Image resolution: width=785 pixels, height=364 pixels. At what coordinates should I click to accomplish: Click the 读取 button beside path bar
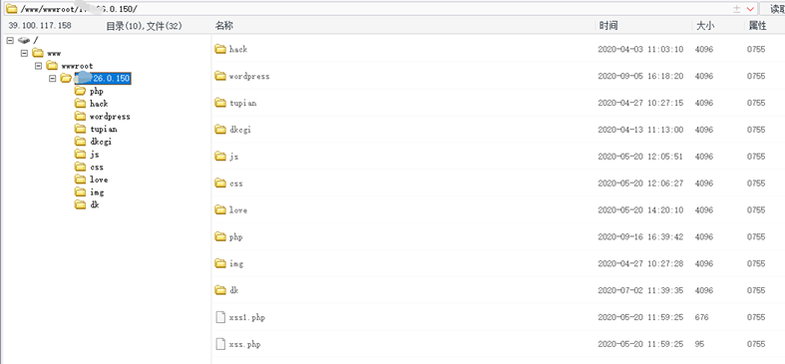(772, 9)
